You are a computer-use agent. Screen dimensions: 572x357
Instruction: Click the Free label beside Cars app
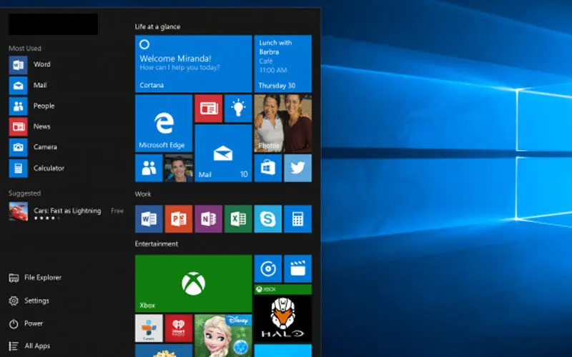117,211
